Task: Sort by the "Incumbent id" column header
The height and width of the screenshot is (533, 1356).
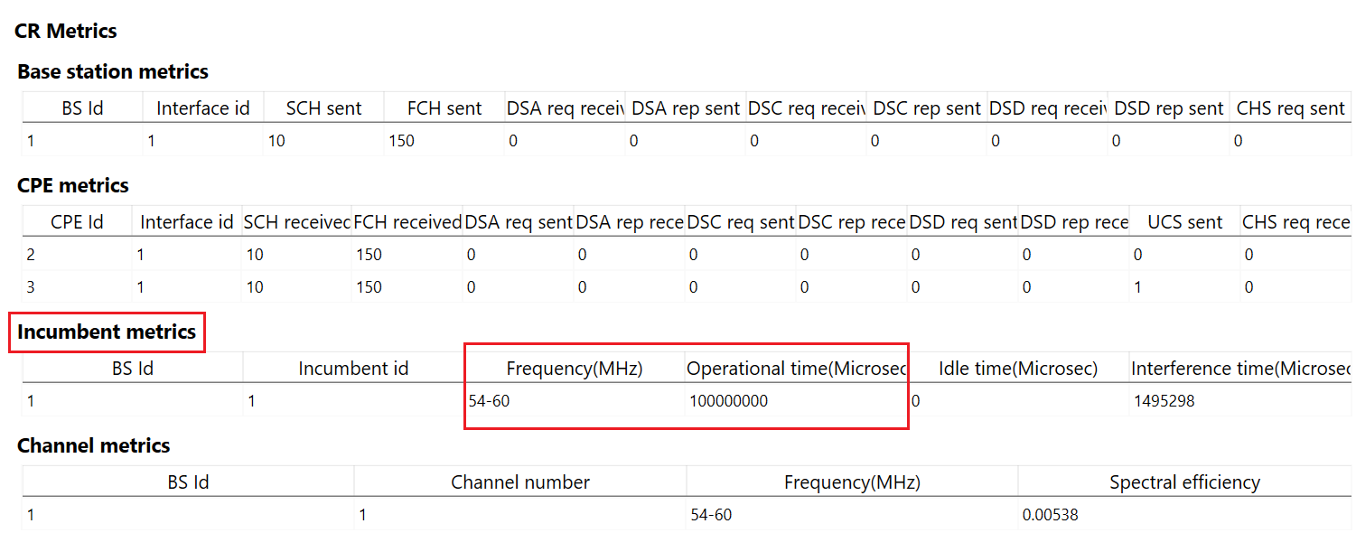Action: coord(353,369)
